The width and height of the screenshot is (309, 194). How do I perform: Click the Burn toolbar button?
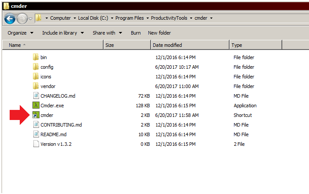click(x=136, y=33)
